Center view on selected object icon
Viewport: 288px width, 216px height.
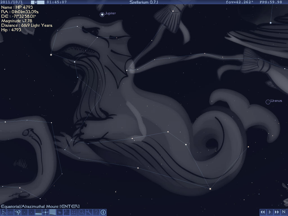[73, 212]
